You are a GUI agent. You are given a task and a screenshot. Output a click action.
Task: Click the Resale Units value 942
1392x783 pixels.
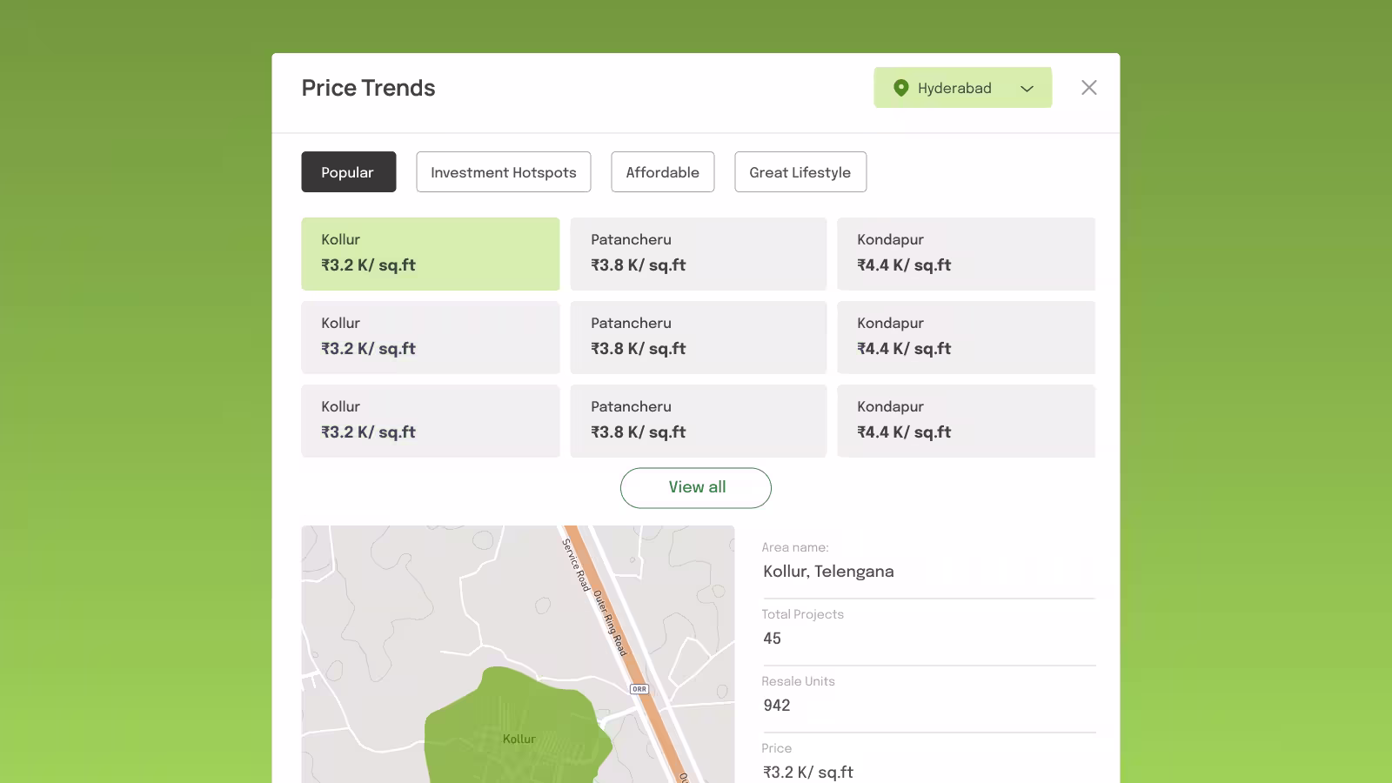pos(777,706)
